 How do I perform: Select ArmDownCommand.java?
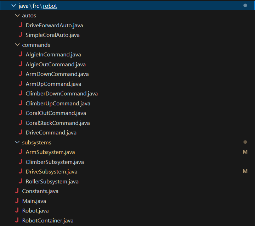tap(57, 74)
